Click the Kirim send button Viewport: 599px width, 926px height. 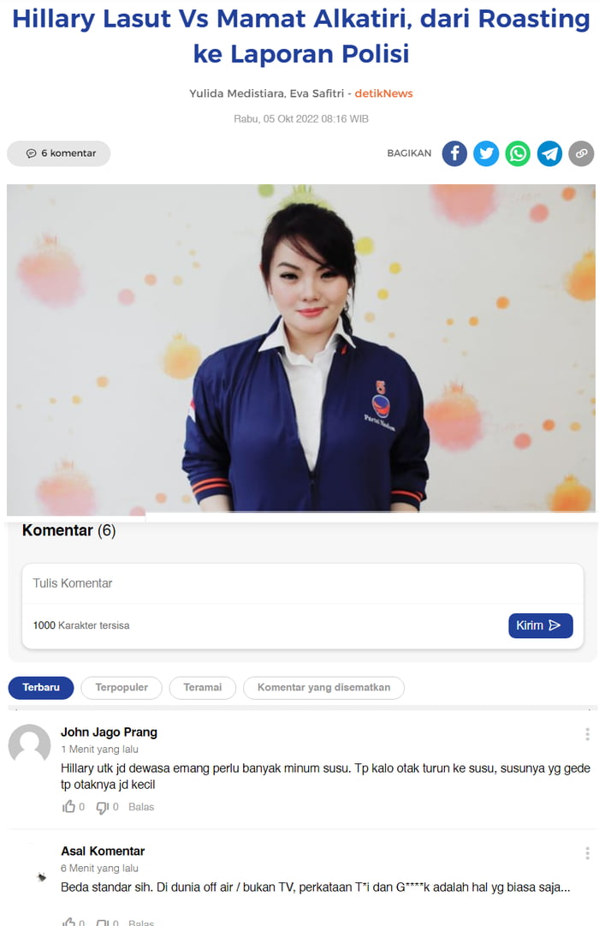541,625
